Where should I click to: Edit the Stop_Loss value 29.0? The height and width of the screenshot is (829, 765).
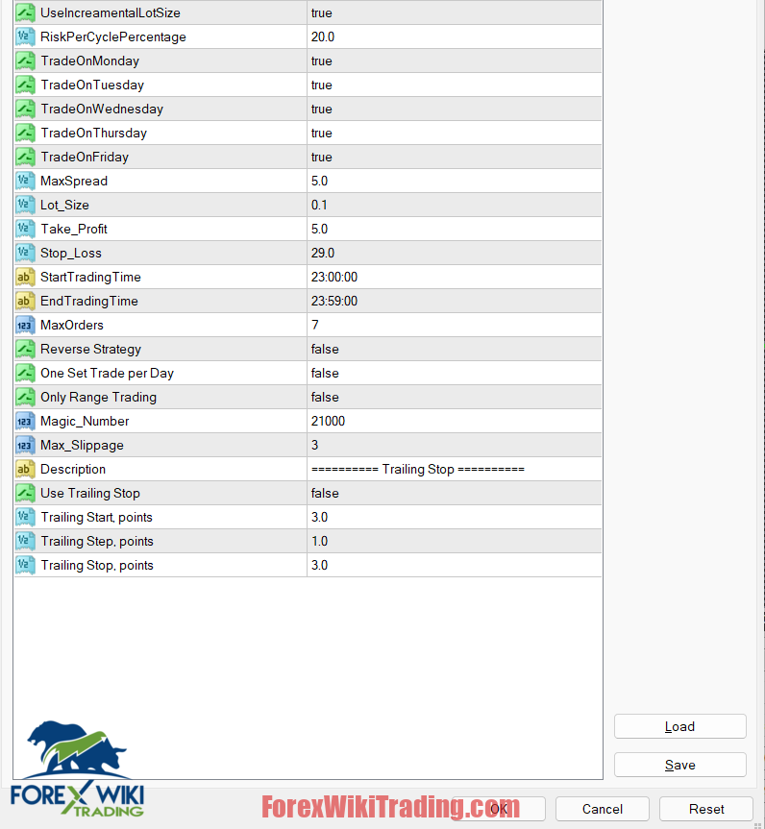pyautogui.click(x=454, y=253)
